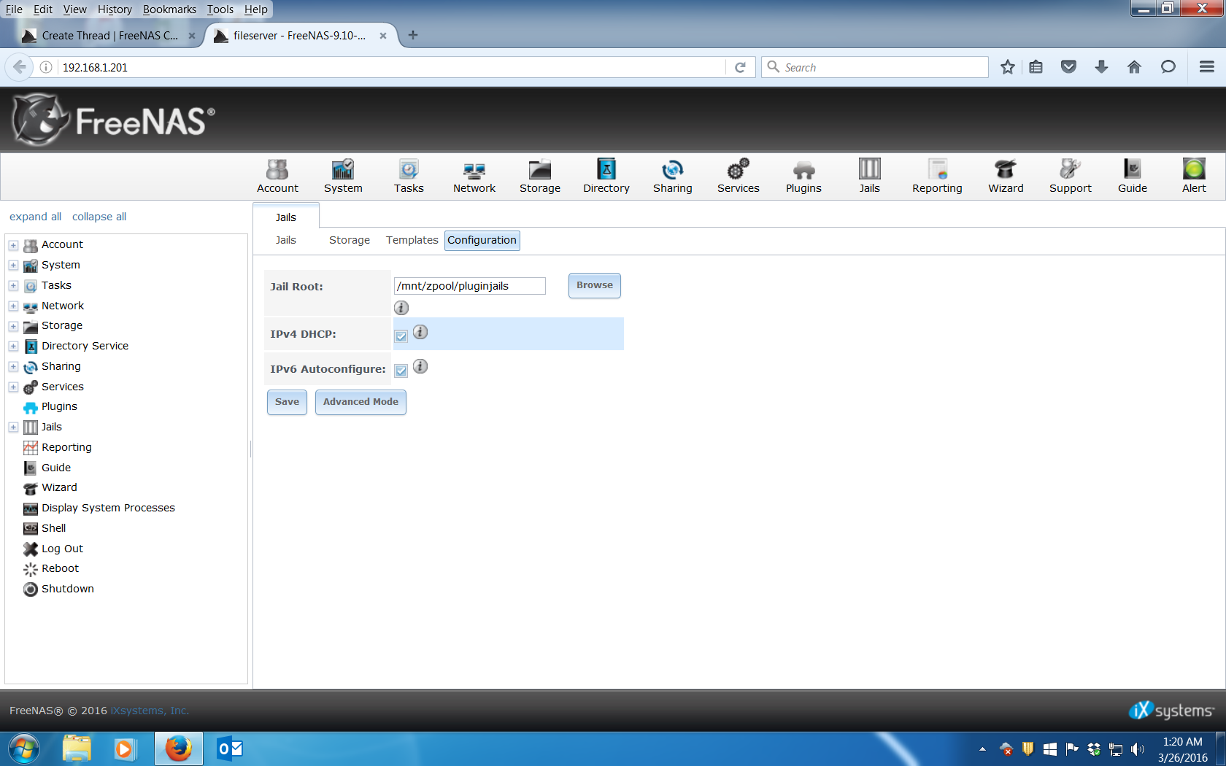Expand the Sharing tree node
This screenshot has width=1226, height=766.
(x=13, y=367)
